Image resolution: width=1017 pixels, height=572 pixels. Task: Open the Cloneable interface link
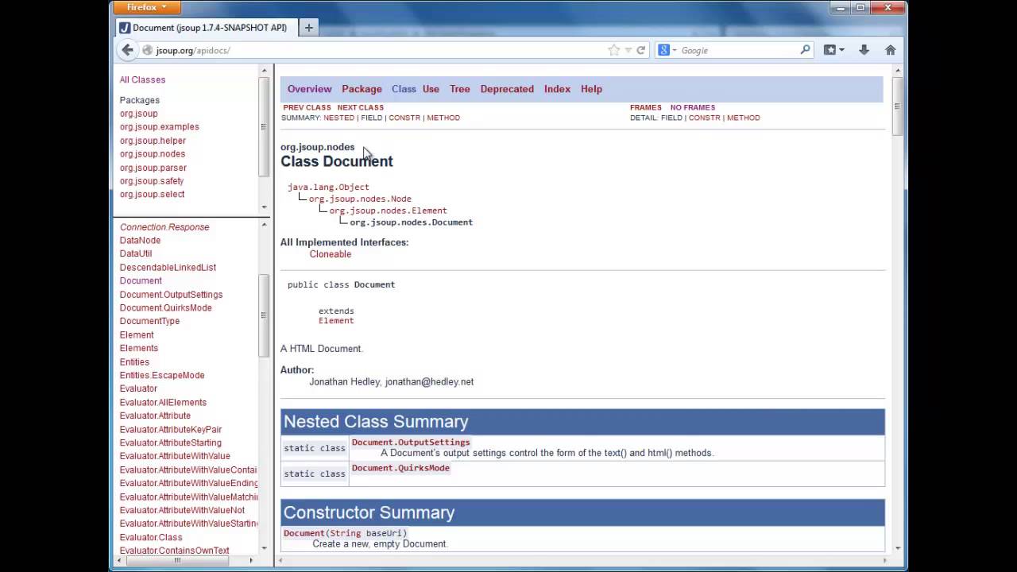click(331, 254)
